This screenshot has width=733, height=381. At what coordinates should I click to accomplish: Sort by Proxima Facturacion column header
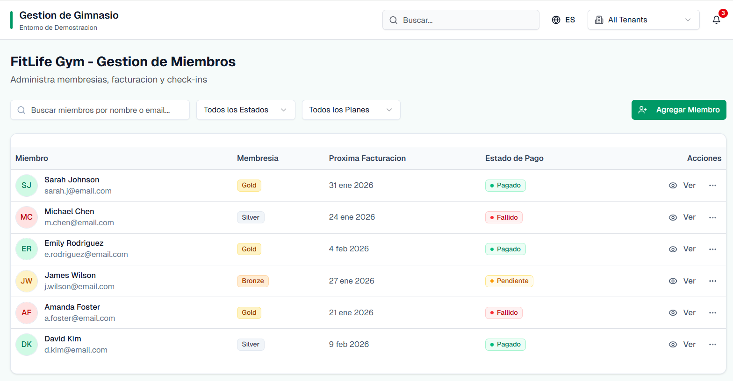(x=367, y=159)
